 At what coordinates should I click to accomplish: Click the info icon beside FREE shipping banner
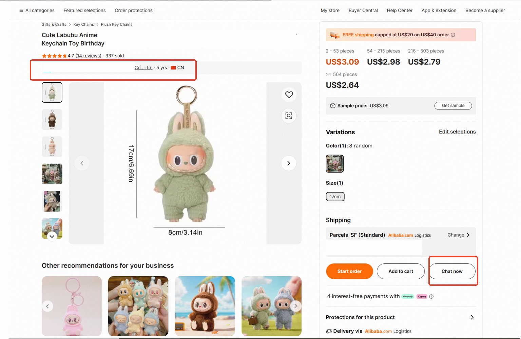tap(453, 35)
